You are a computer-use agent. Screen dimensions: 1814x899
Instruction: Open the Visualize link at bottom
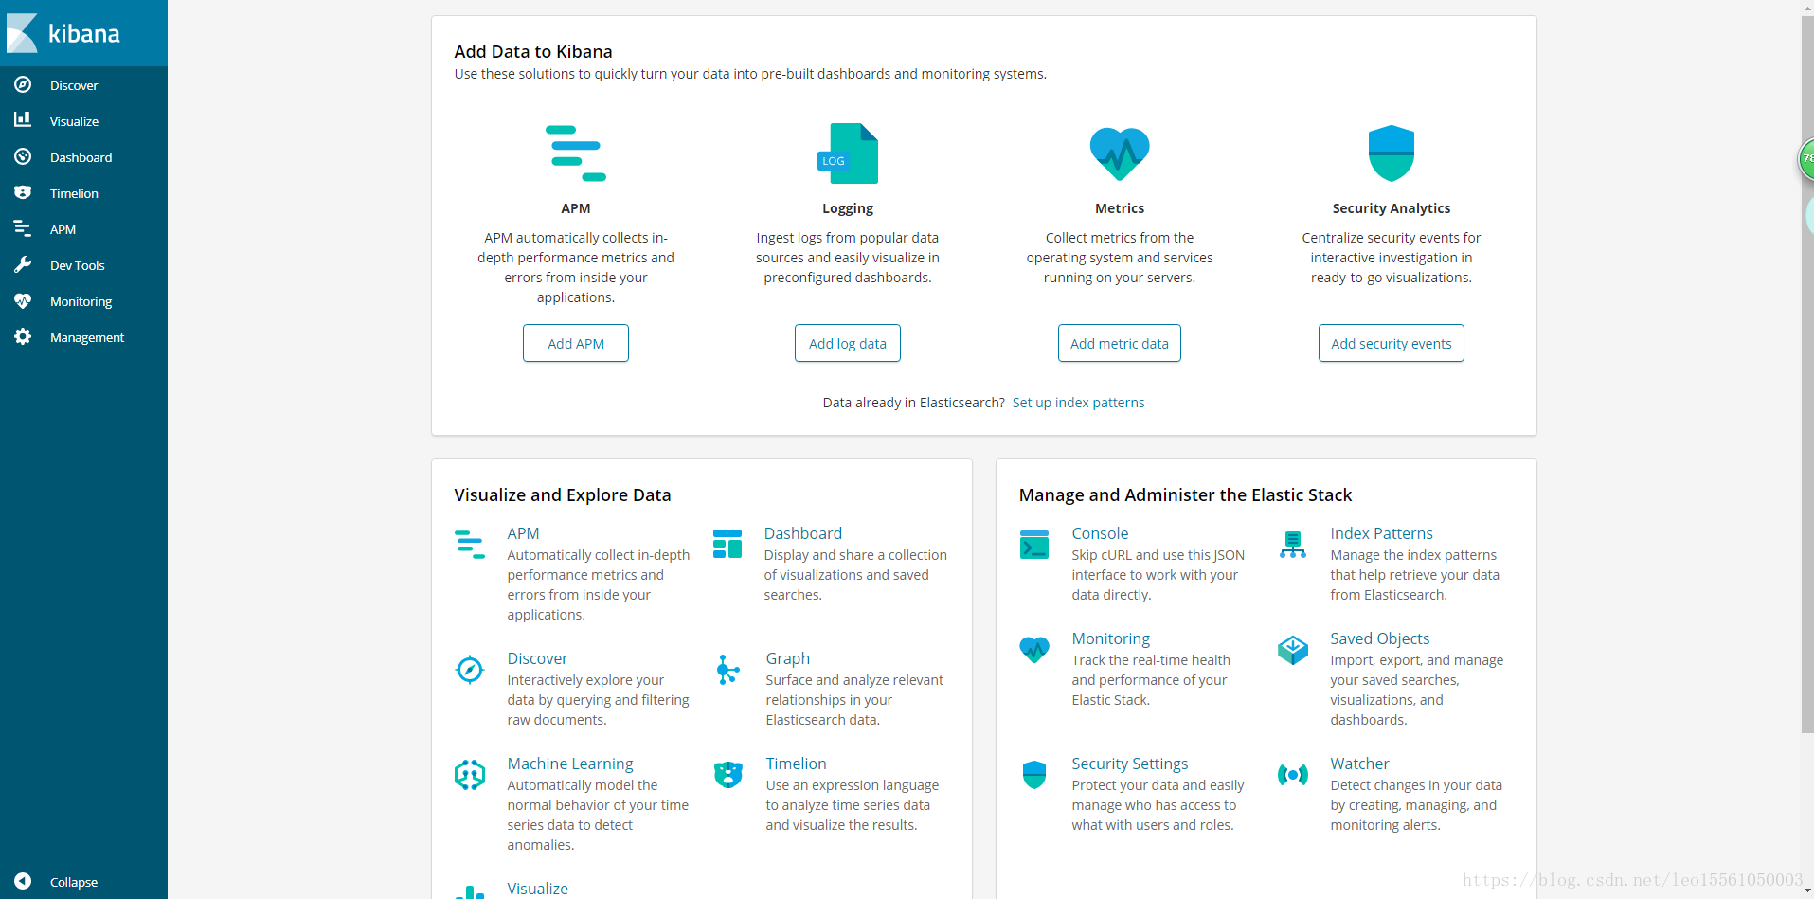tap(537, 889)
